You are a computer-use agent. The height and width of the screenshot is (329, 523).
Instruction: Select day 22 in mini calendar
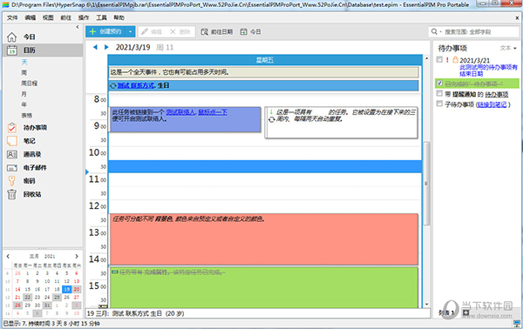[x=27, y=297]
